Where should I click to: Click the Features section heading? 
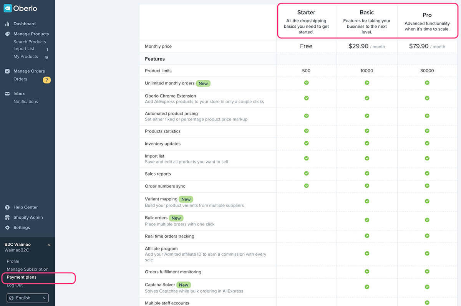(x=155, y=59)
